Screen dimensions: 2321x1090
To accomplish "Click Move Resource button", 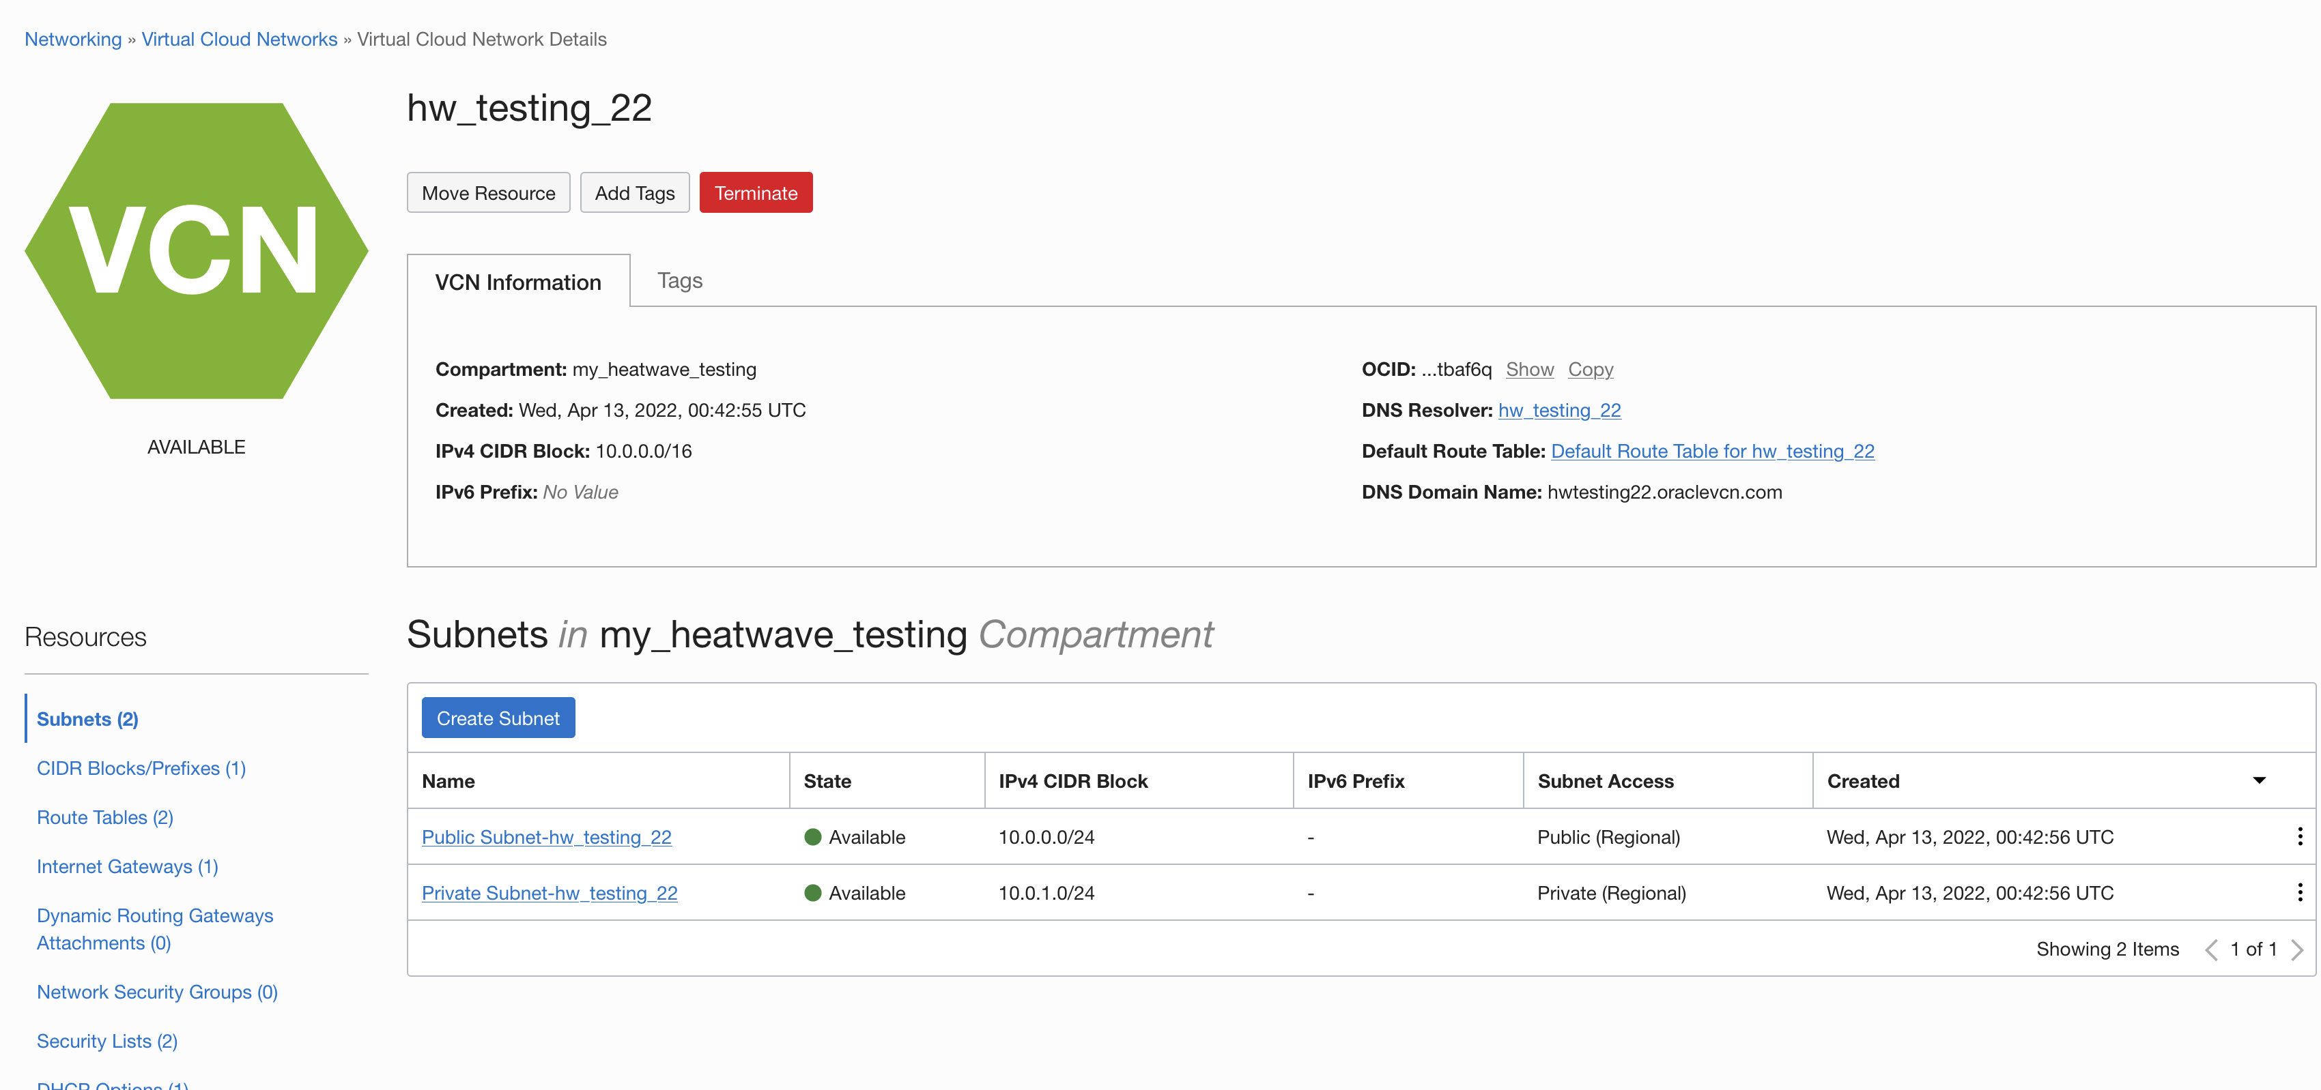I will (488, 192).
